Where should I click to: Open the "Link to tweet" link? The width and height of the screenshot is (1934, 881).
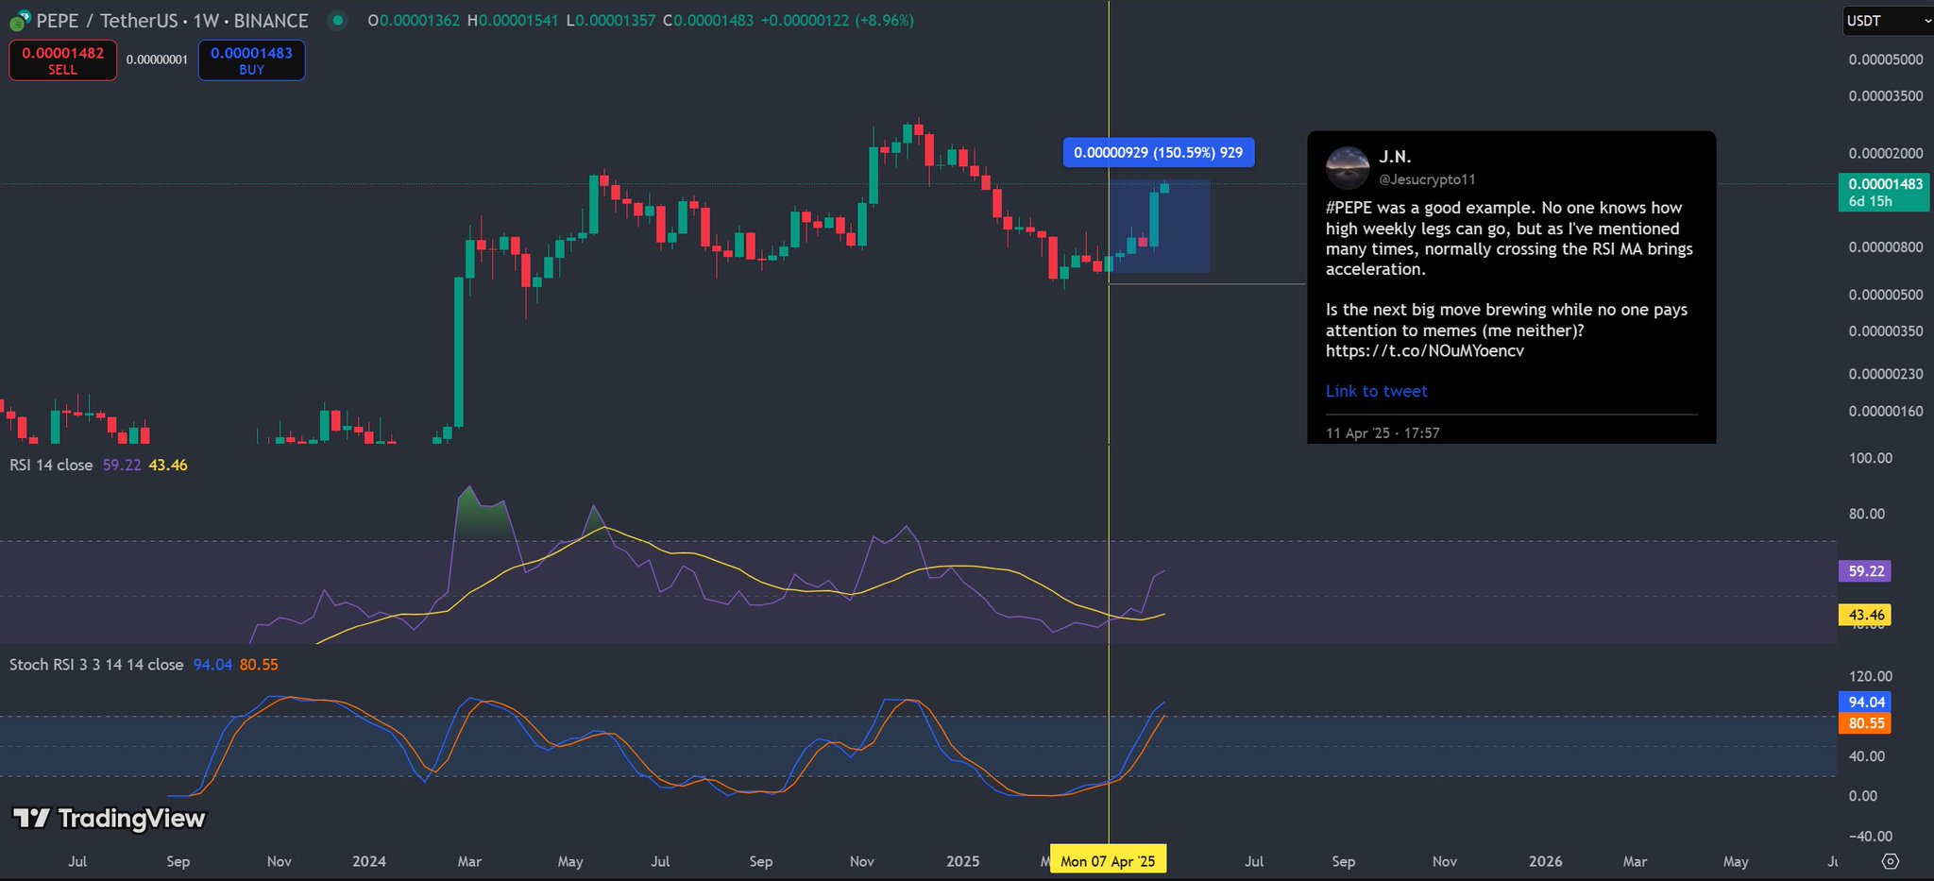[x=1376, y=391]
